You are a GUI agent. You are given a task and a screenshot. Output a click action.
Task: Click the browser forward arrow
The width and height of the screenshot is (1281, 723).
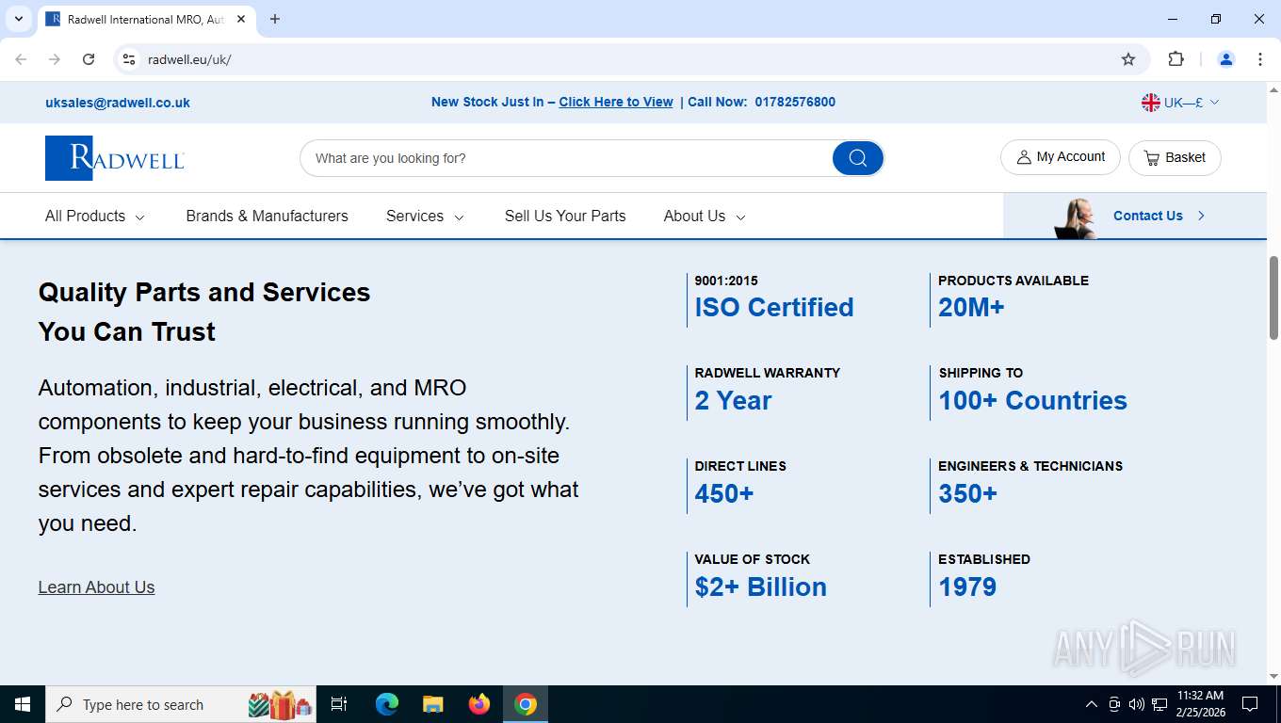[x=55, y=59]
